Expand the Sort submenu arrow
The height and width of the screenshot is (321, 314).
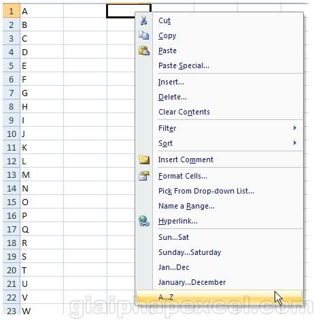coord(295,143)
